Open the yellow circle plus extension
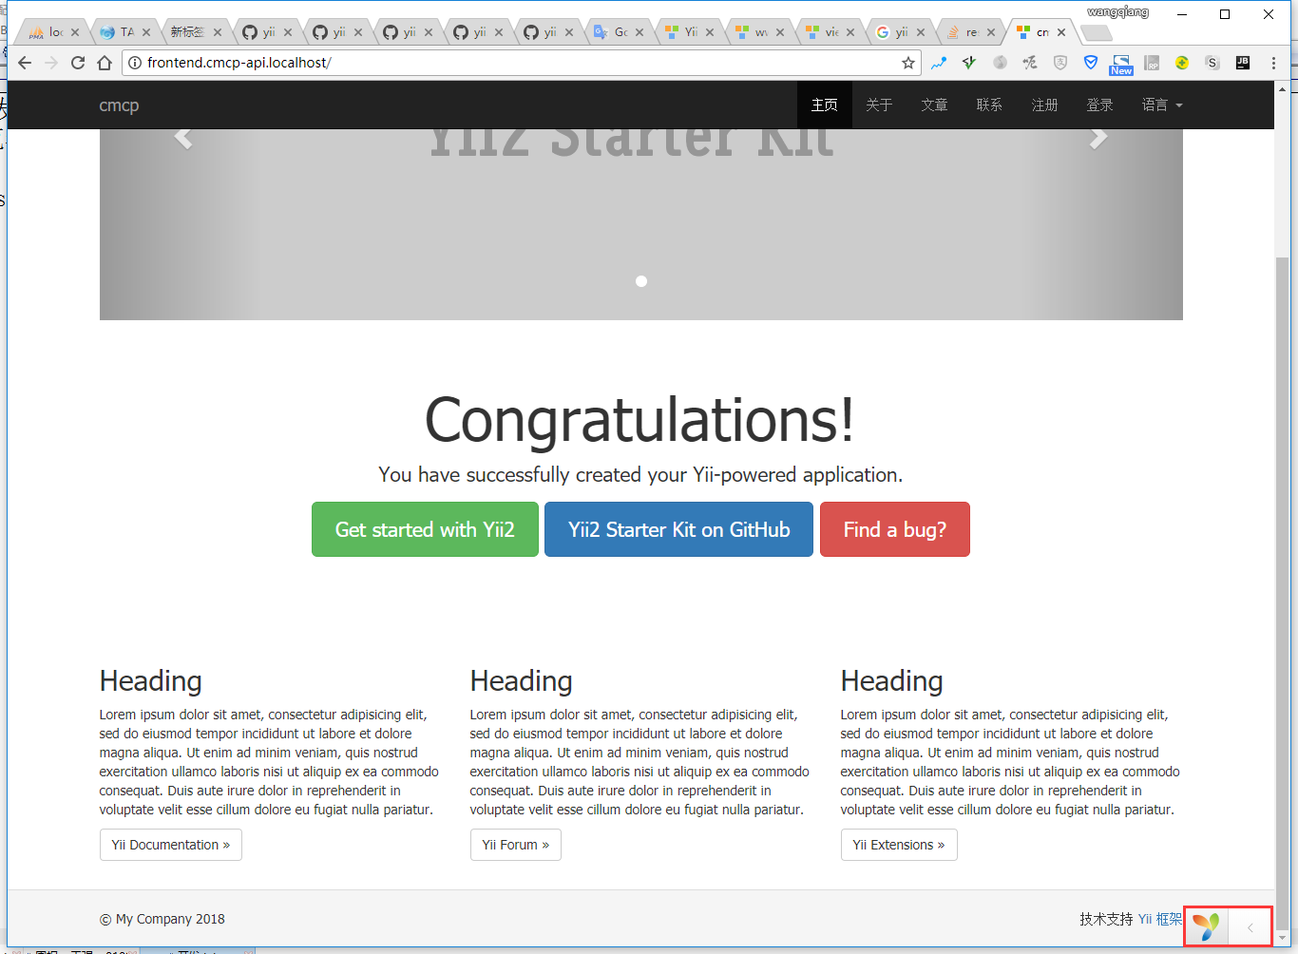This screenshot has height=954, width=1298. coord(1182,63)
